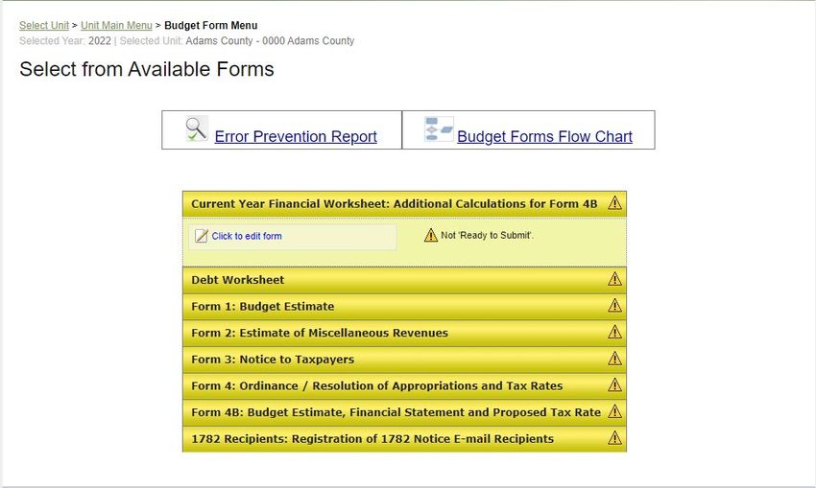Expand the Debt Worksheet section
The width and height of the screenshot is (816, 488).
tap(404, 280)
